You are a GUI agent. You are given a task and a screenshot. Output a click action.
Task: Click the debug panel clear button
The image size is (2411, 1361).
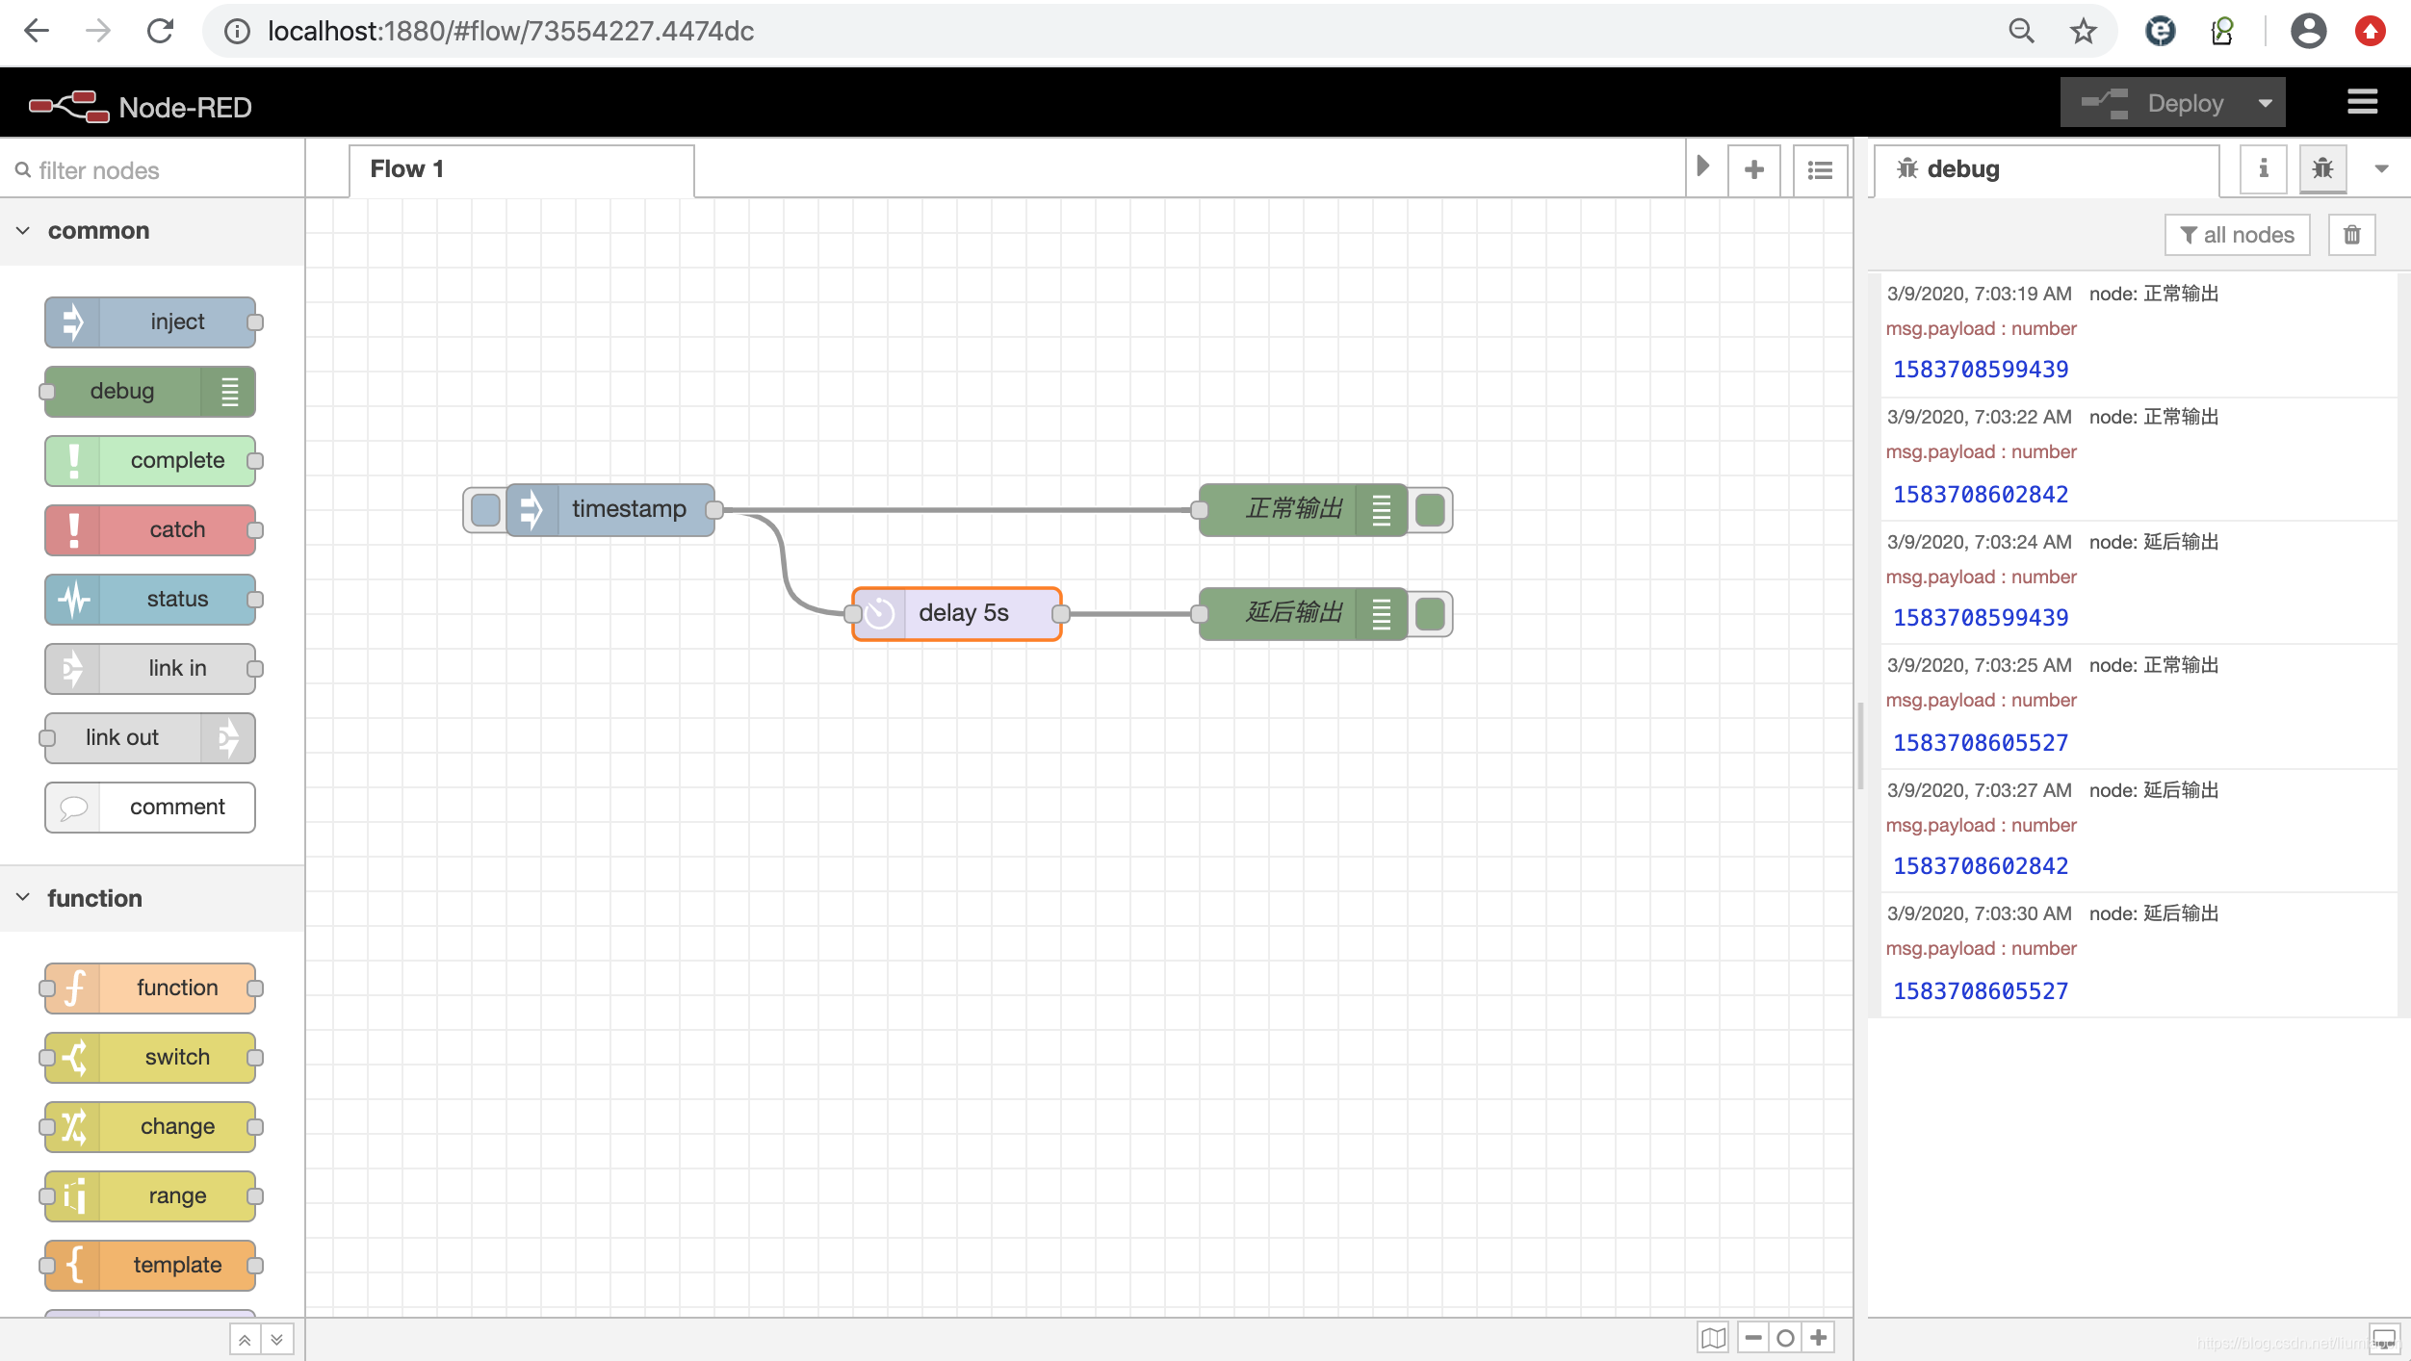tap(2351, 234)
